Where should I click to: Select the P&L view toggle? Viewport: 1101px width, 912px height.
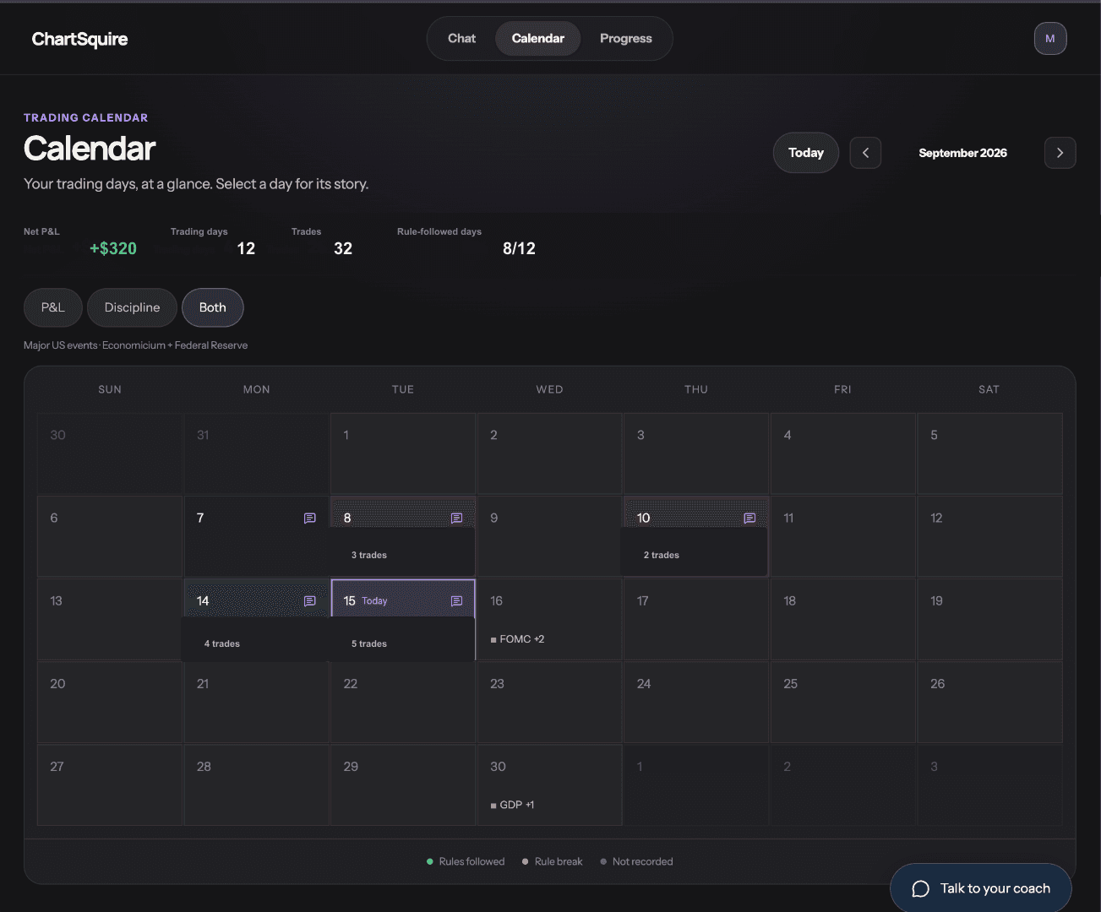pyautogui.click(x=53, y=307)
